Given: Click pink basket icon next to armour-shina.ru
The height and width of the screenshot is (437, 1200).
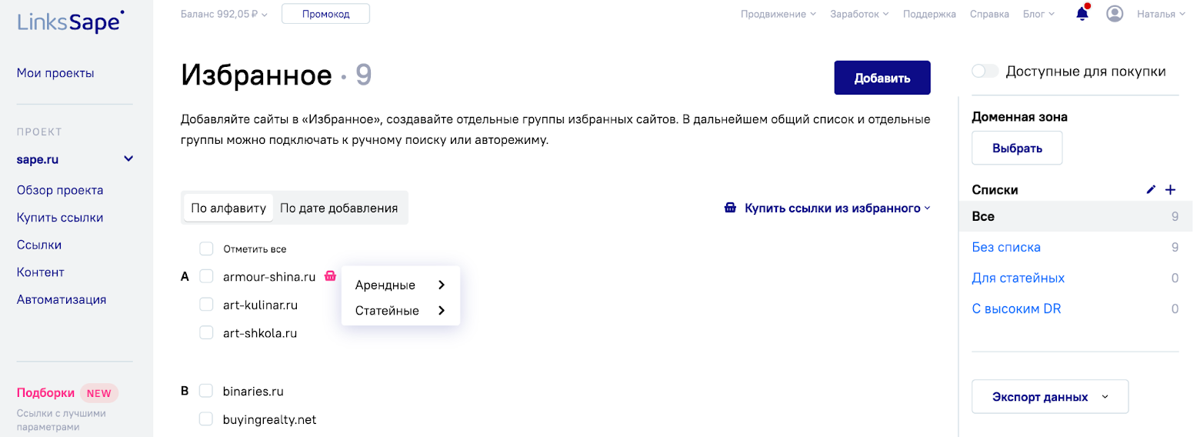Looking at the screenshot, I should coord(330,275).
